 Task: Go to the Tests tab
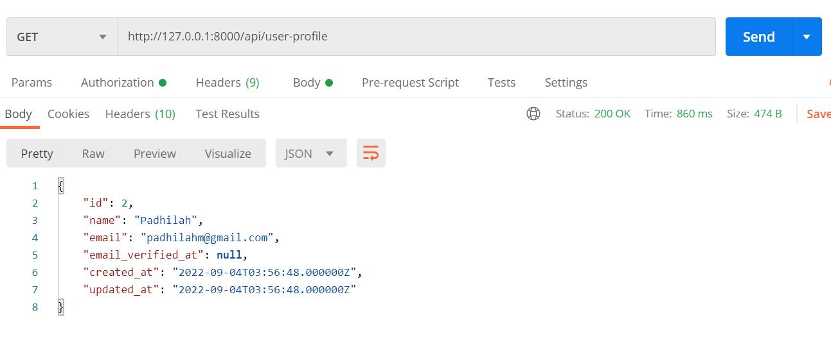click(501, 82)
